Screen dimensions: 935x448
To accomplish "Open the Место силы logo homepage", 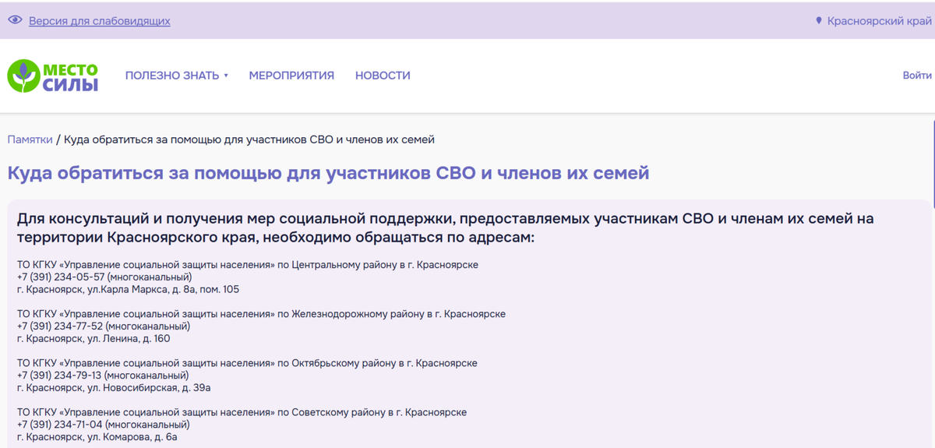I will coord(53,76).
